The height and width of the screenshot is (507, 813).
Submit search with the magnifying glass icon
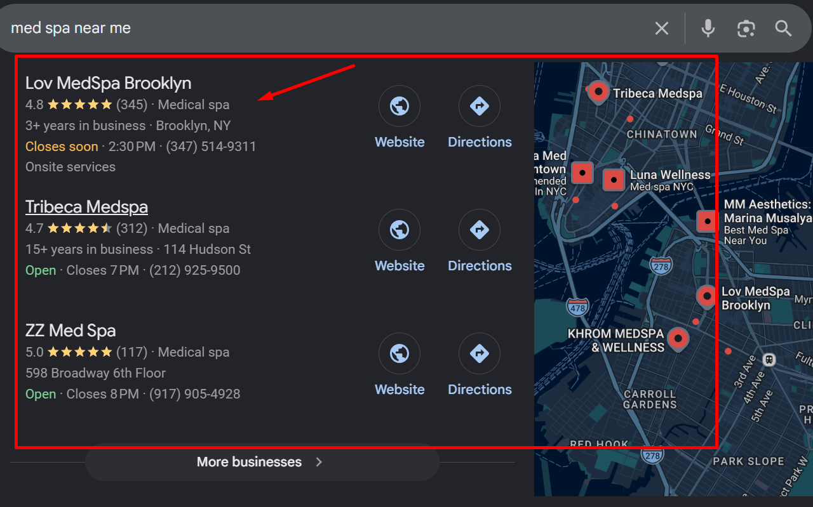pyautogui.click(x=783, y=29)
